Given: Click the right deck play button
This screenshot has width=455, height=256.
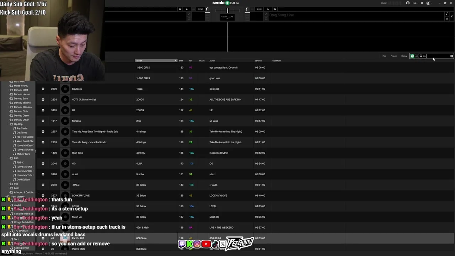Looking at the screenshot, I should pyautogui.click(x=268, y=9).
